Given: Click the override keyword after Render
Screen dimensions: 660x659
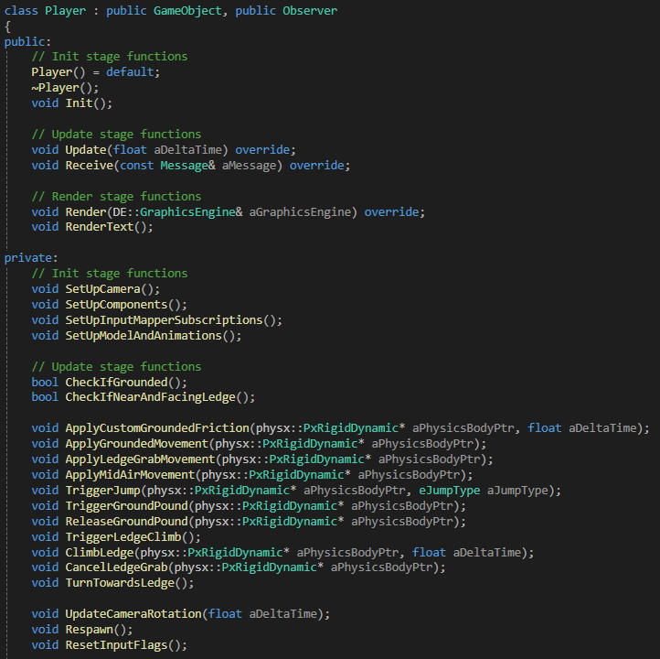Looking at the screenshot, I should click(391, 211).
